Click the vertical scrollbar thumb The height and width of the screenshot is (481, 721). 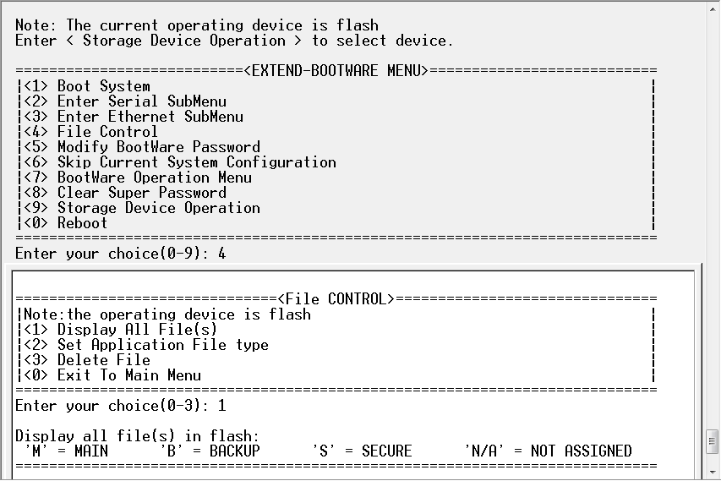tap(713, 443)
